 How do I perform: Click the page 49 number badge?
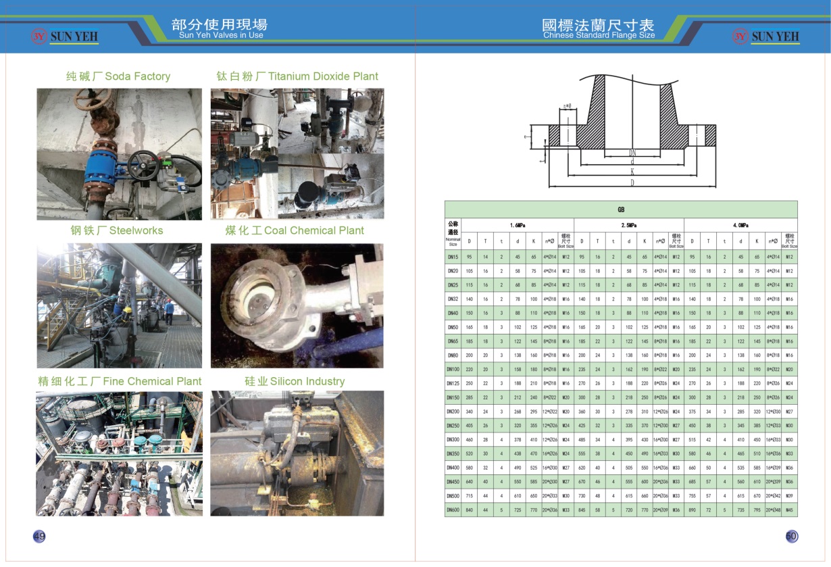coord(39,537)
